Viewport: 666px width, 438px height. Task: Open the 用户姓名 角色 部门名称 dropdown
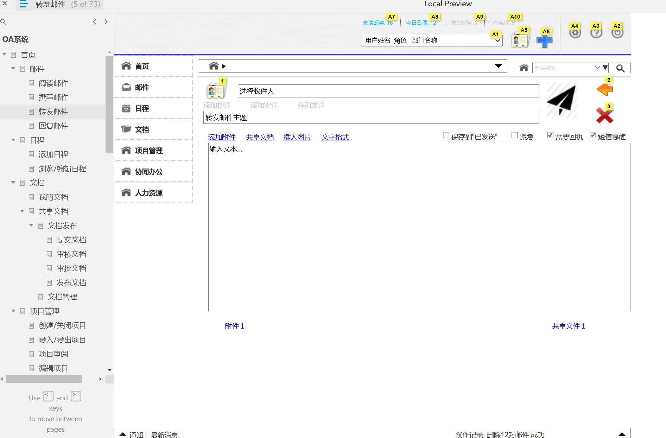click(x=432, y=40)
